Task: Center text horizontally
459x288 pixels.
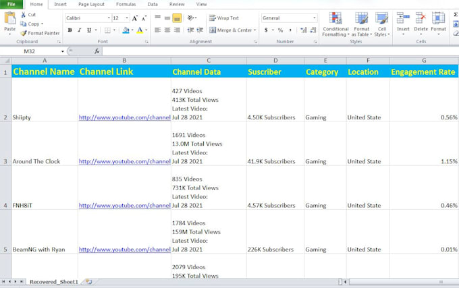Action: pos(167,30)
